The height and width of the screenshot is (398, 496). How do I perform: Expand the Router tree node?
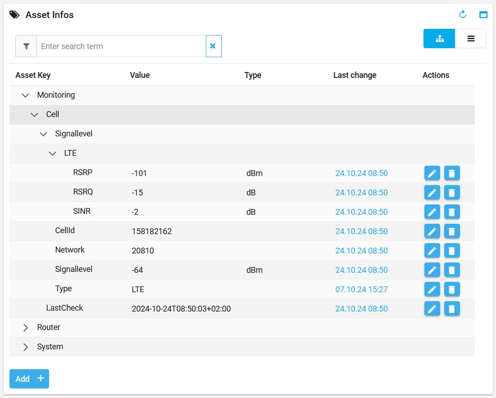[26, 328]
